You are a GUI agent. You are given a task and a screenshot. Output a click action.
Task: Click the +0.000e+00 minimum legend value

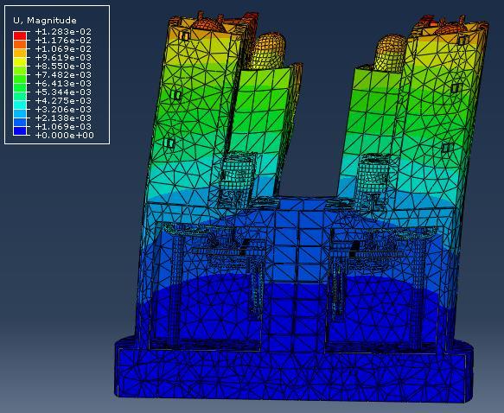65,135
